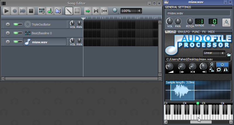
Task: Click the miaw.wav track button
Action: [45, 42]
